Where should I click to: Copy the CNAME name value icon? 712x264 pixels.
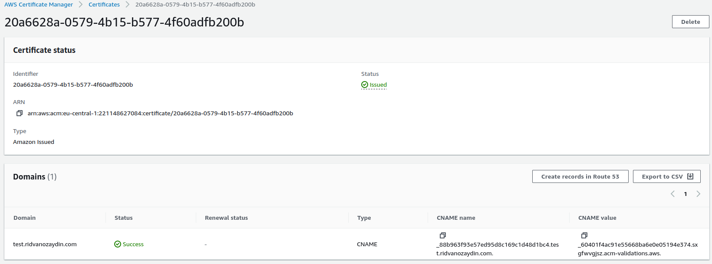[x=443, y=235]
